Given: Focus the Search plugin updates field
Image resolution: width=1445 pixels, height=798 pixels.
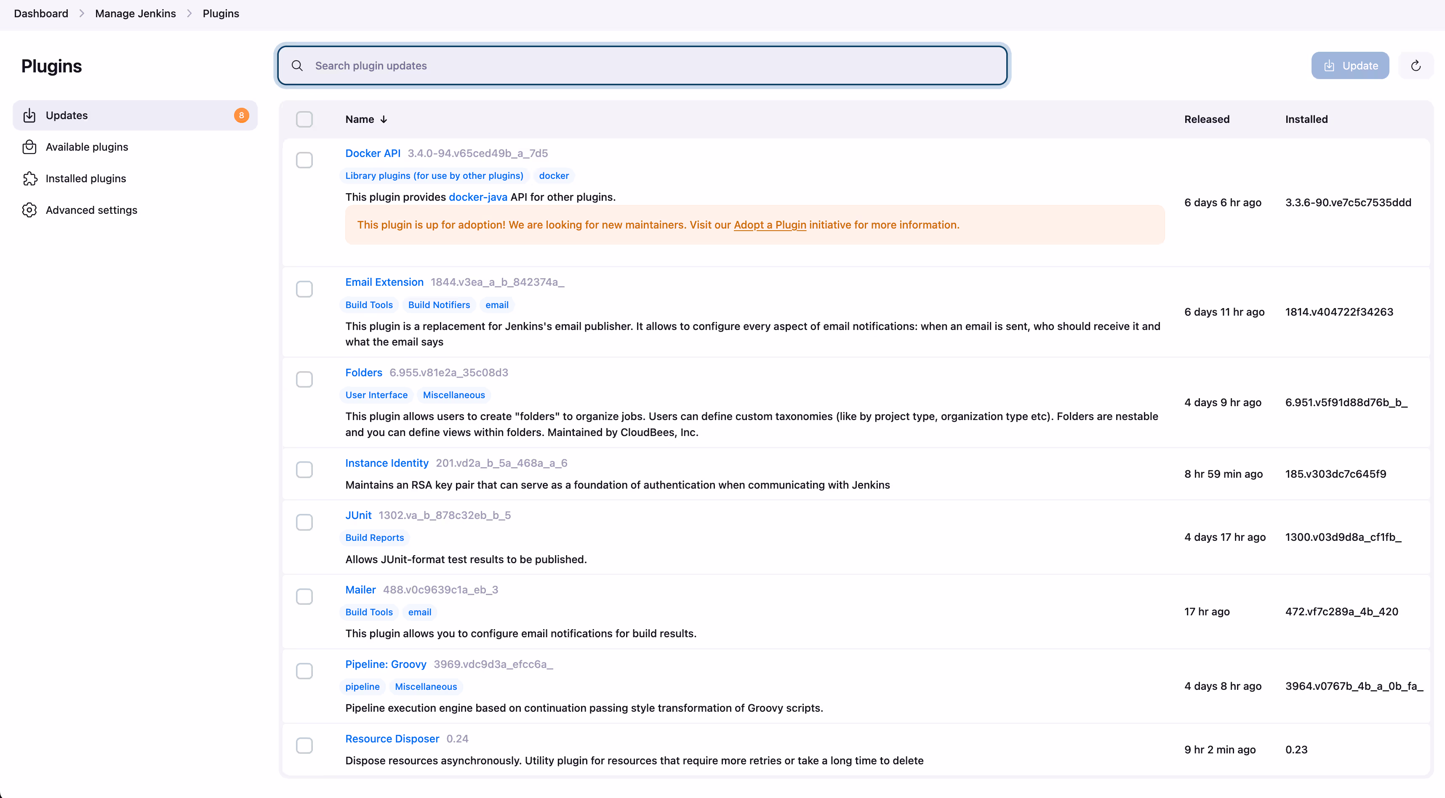Looking at the screenshot, I should (642, 66).
